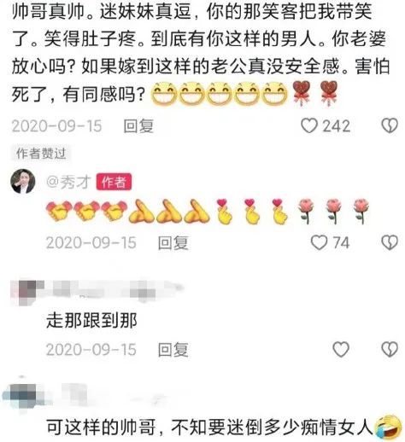
Task: Like the comment with 242 likes
Action: [x=309, y=125]
